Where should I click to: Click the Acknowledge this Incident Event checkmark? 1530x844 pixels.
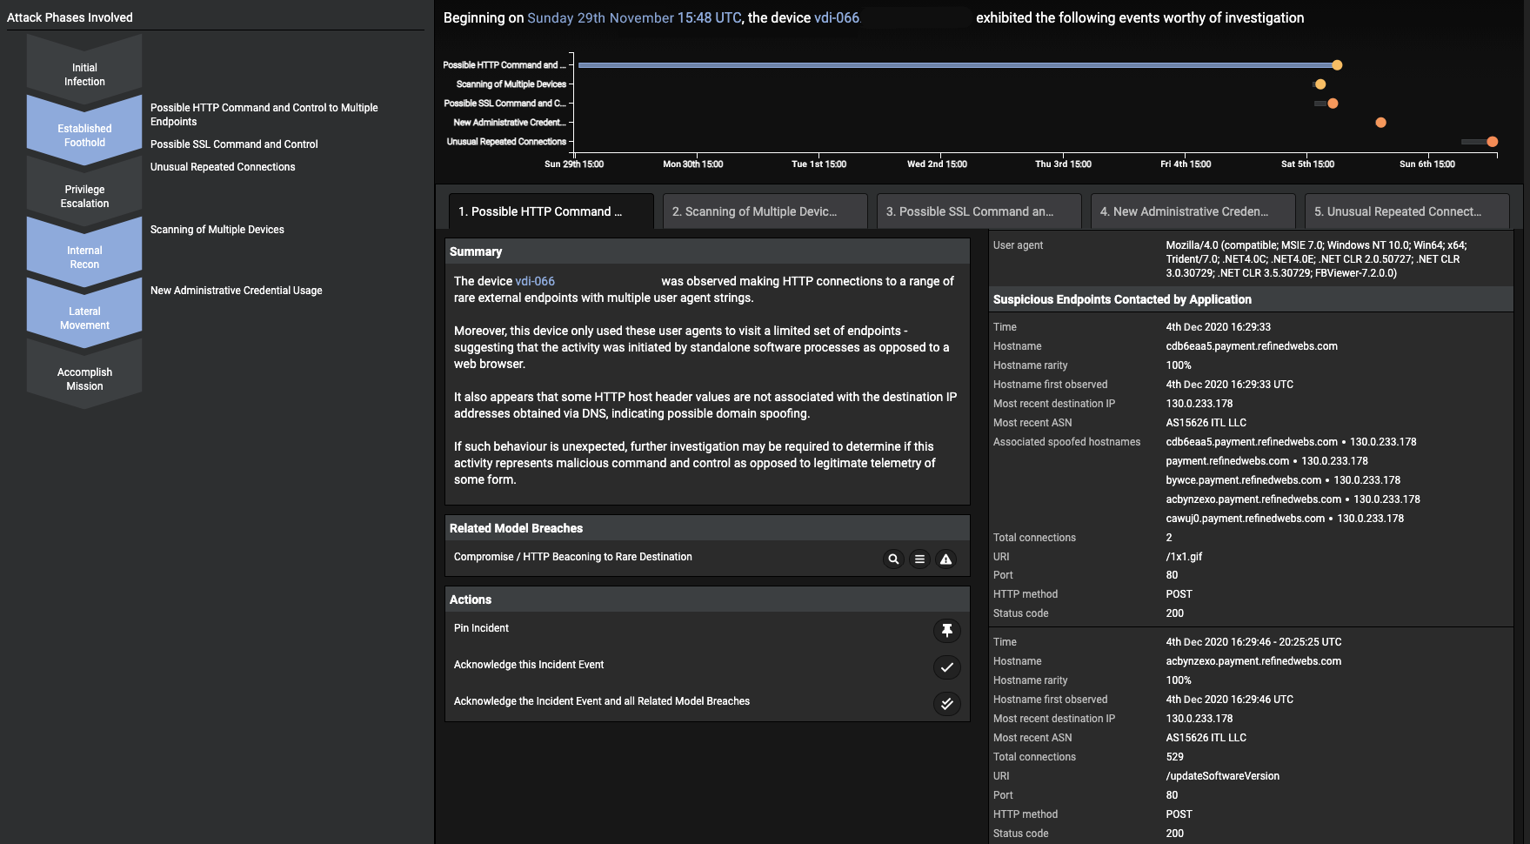point(947,667)
